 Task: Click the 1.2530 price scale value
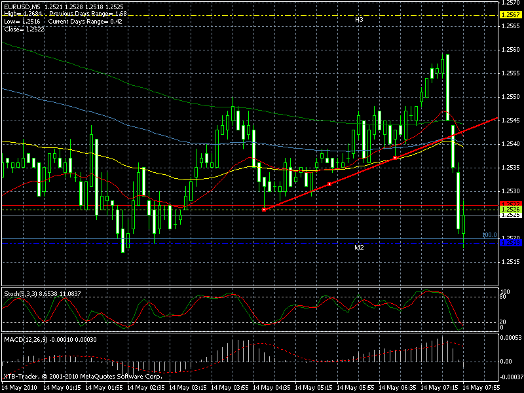pos(511,191)
